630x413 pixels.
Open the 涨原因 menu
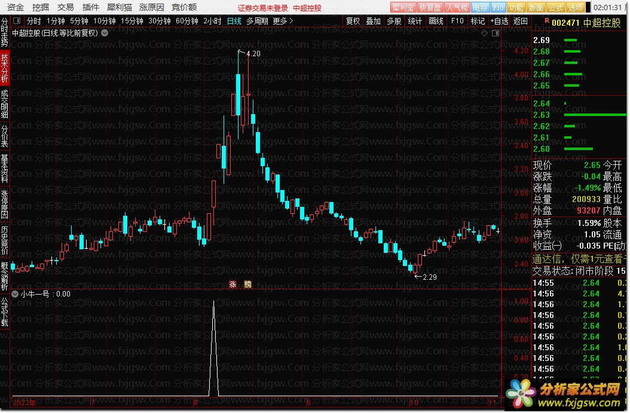tap(151, 7)
